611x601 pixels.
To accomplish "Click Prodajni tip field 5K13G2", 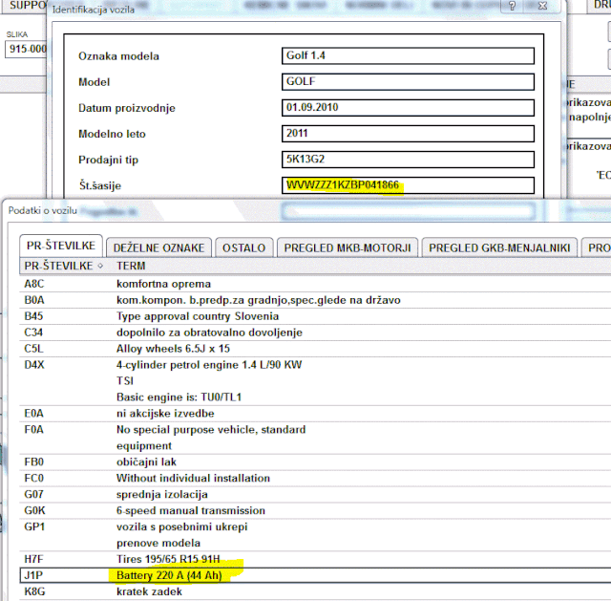I will [x=408, y=160].
